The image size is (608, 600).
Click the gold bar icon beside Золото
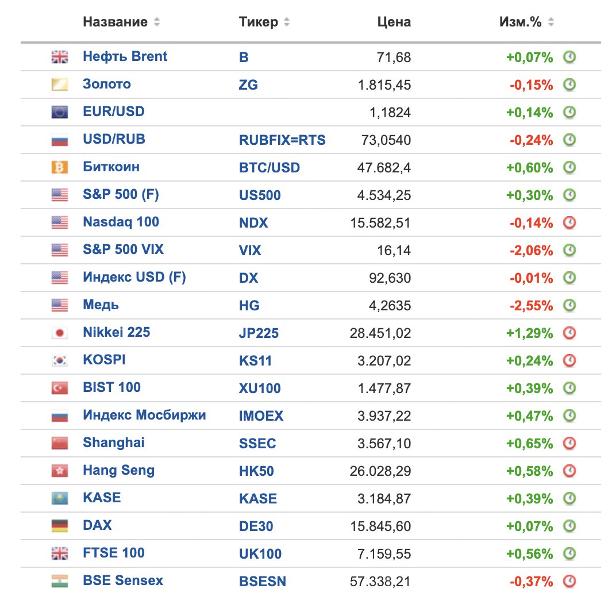click(x=60, y=84)
